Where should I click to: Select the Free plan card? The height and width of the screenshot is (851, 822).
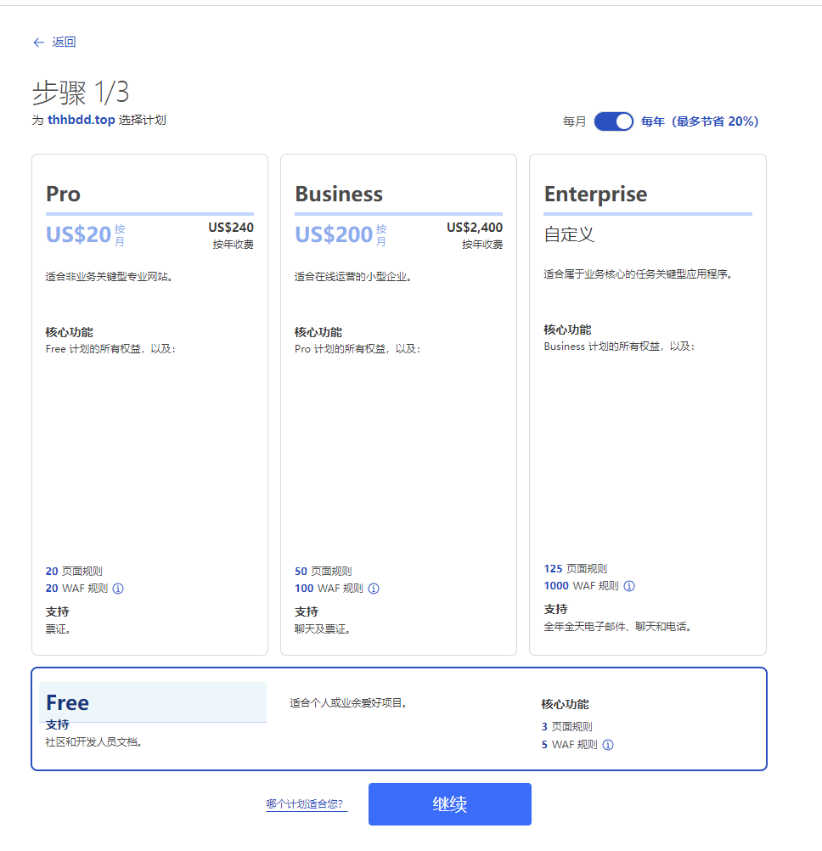[x=399, y=719]
